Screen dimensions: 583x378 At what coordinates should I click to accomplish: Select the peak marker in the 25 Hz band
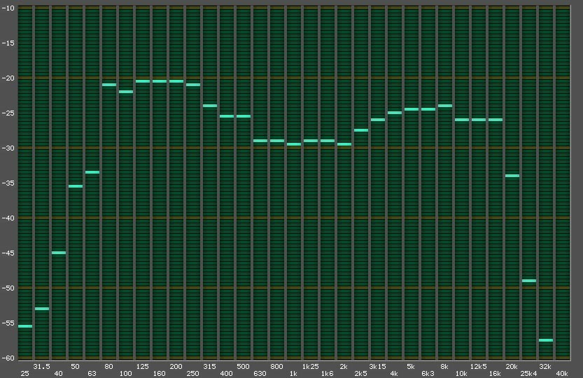click(25, 326)
